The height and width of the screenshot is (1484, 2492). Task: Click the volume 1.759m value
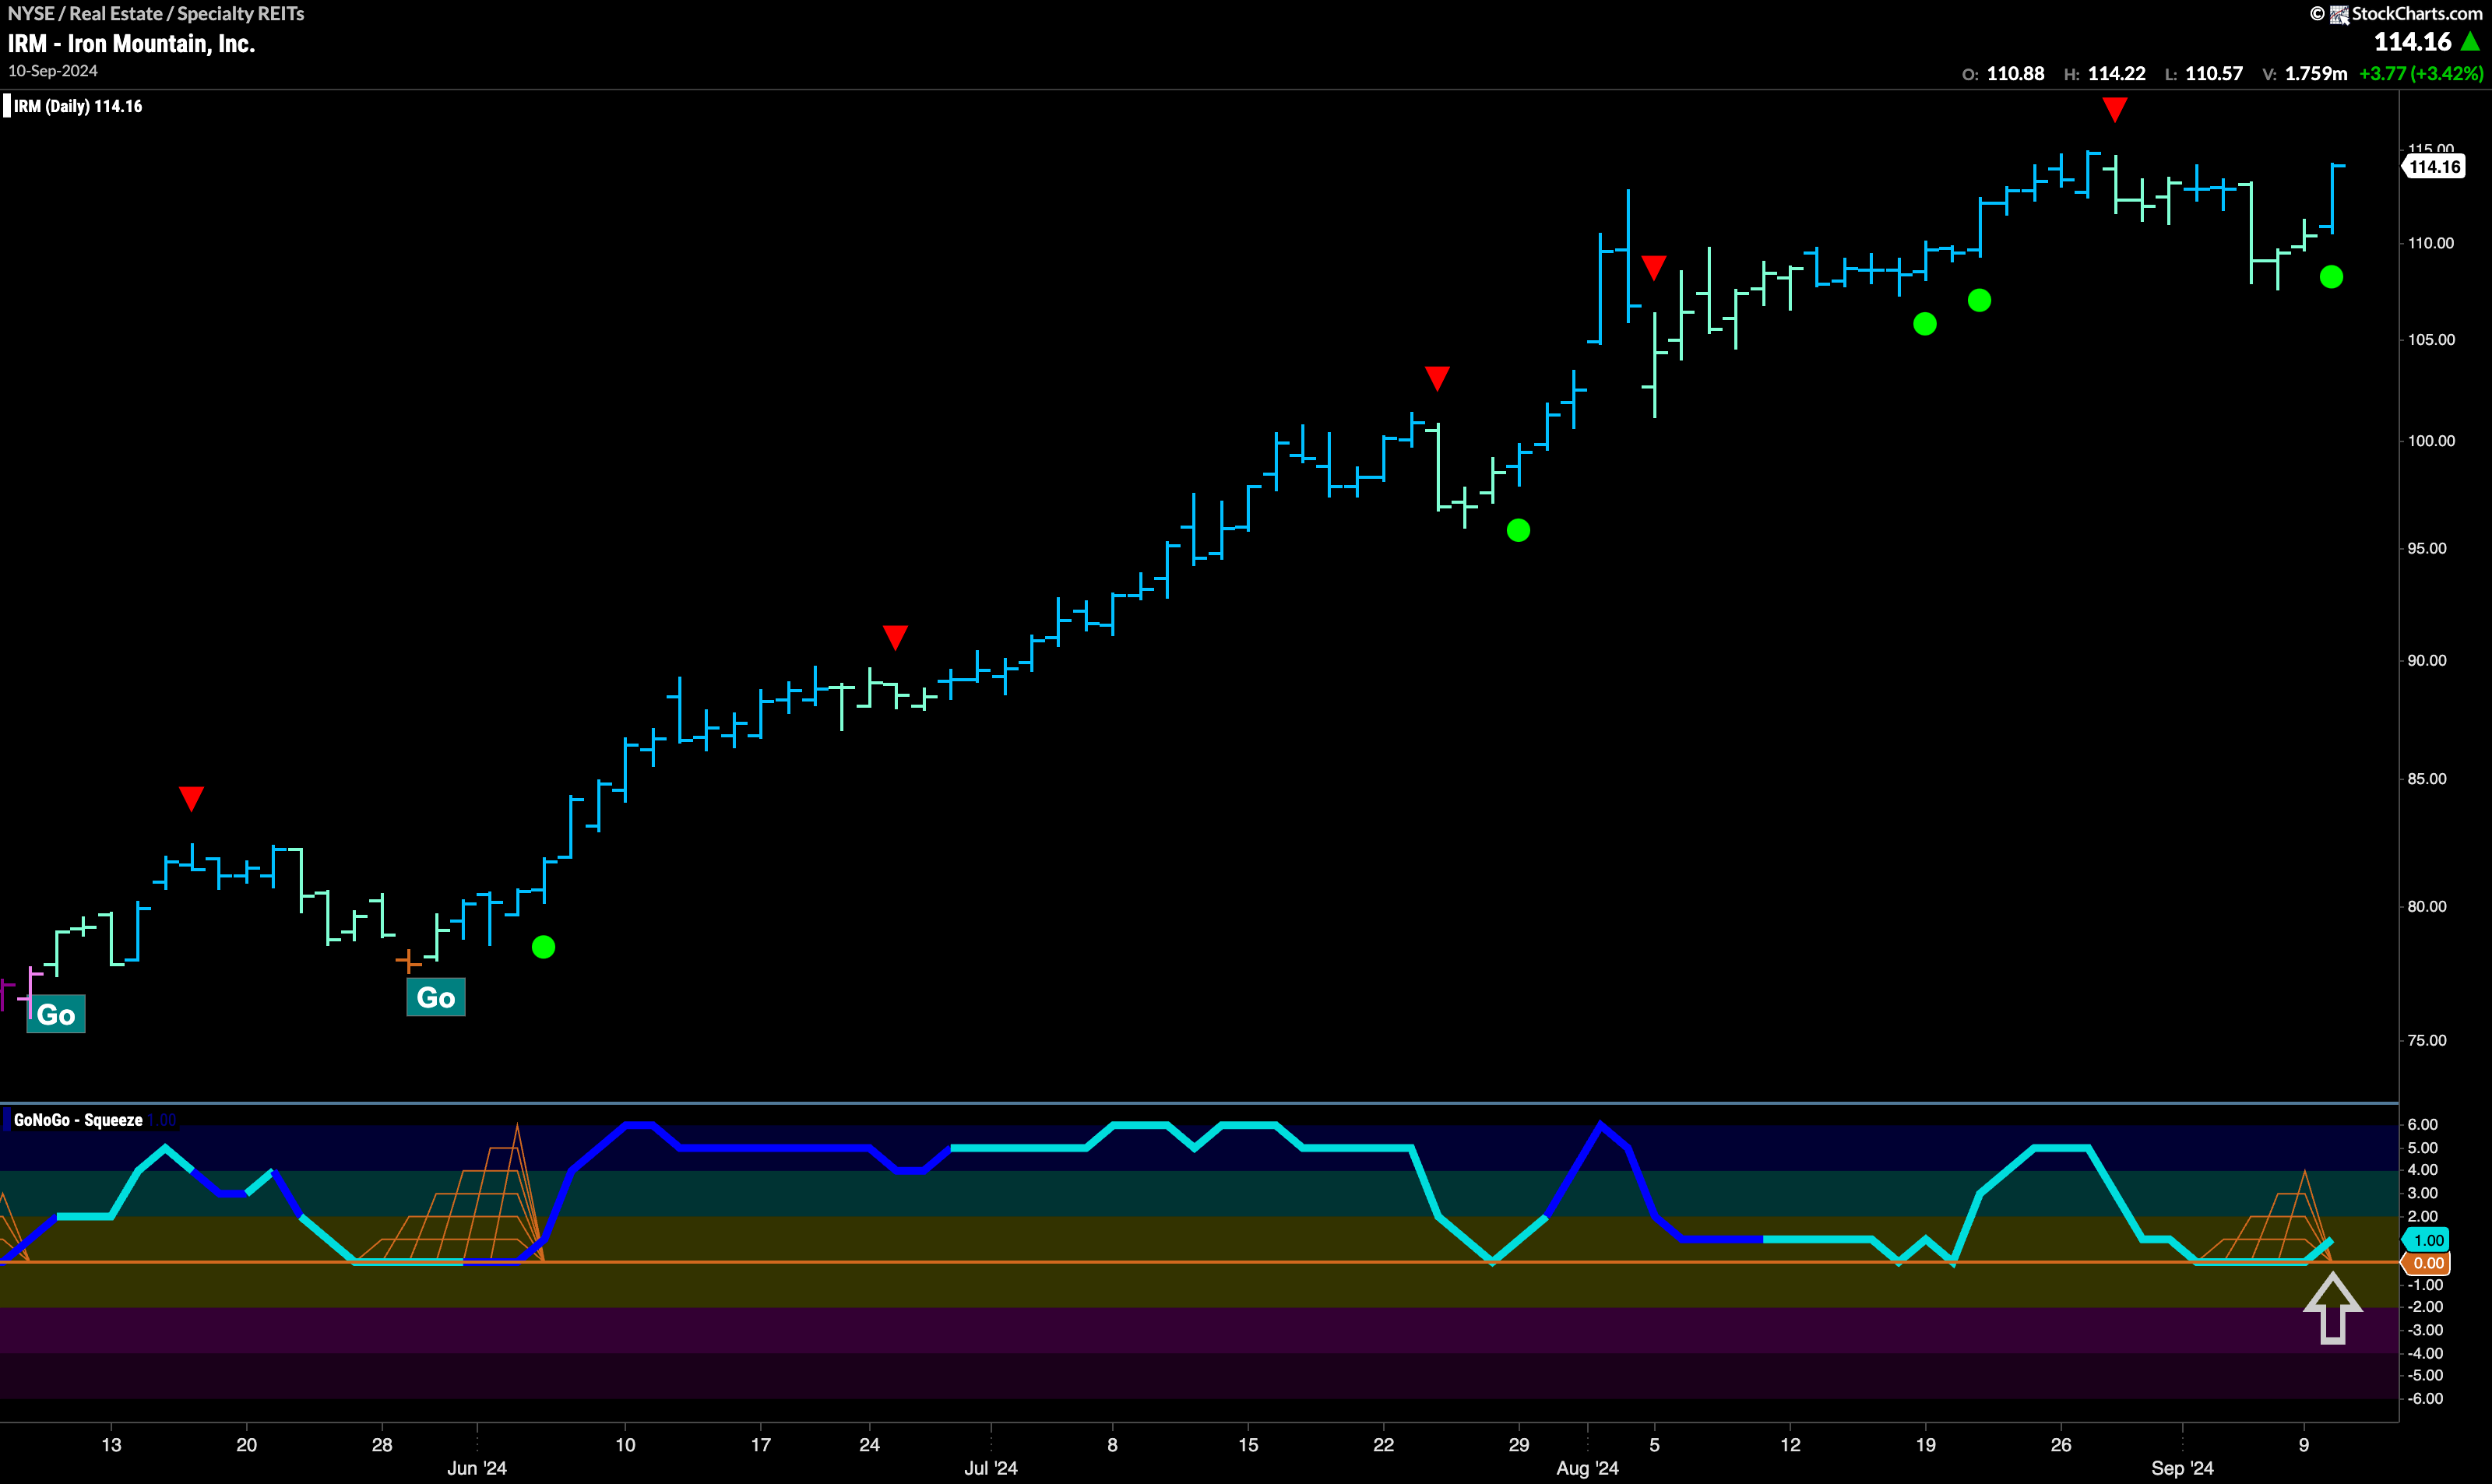click(x=2316, y=74)
